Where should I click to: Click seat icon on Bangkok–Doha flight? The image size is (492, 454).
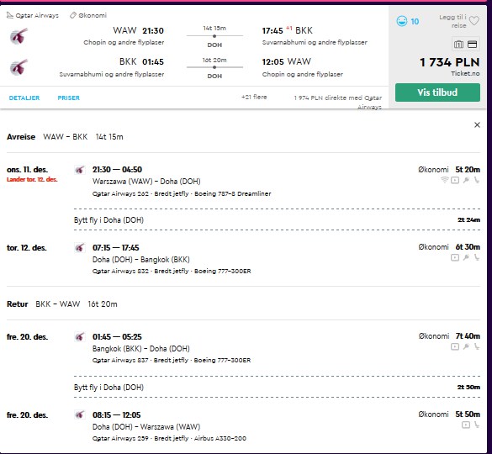tap(477, 346)
